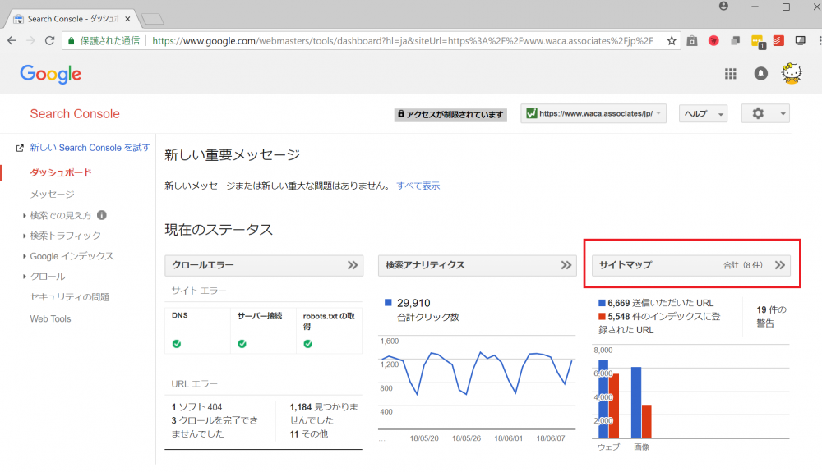The image size is (822, 472).
Task: Open the Google apps grid icon
Action: point(730,74)
